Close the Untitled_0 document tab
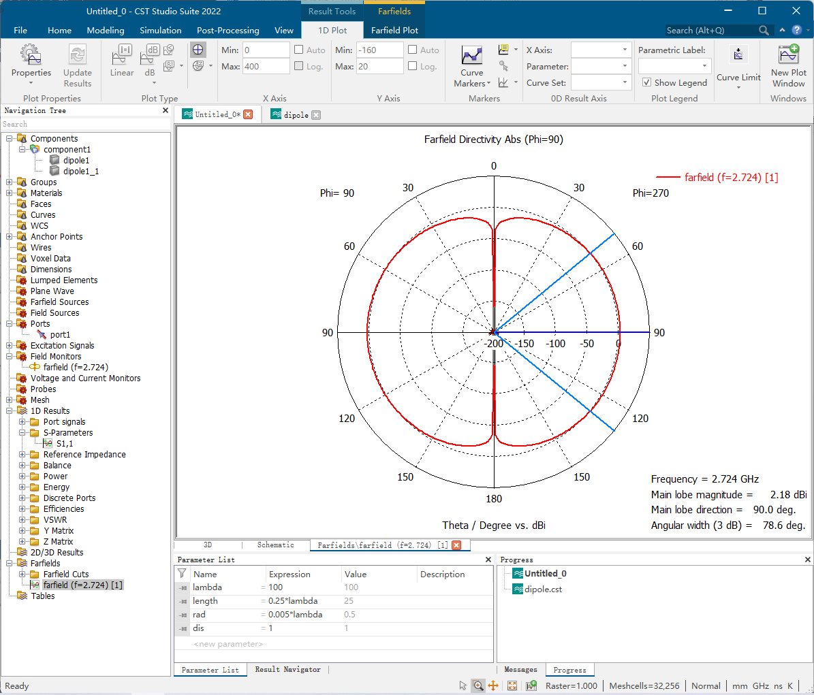The width and height of the screenshot is (814, 695). coord(248,114)
